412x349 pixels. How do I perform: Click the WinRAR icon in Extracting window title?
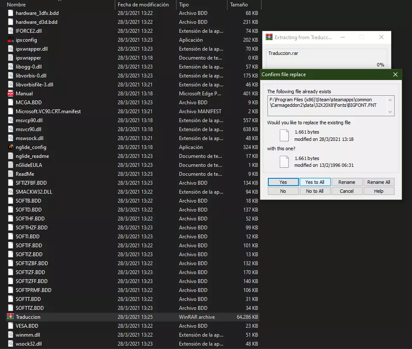click(269, 37)
